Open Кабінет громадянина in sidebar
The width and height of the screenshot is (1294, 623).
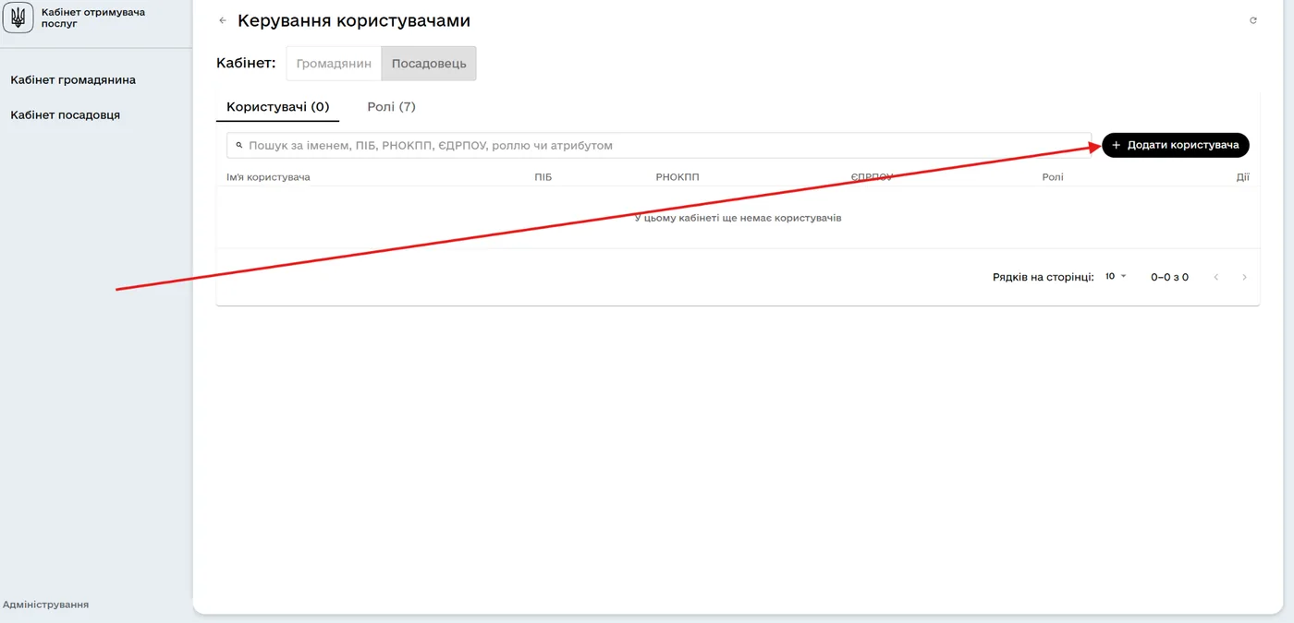(73, 80)
